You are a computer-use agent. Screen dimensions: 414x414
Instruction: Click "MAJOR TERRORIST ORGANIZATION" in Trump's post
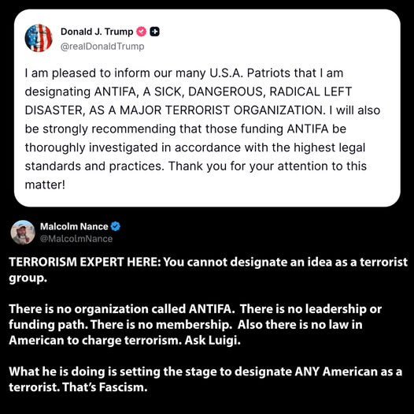pyautogui.click(x=222, y=110)
